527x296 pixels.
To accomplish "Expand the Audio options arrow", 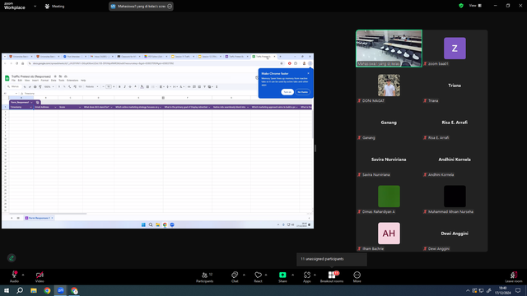I will coord(23,275).
